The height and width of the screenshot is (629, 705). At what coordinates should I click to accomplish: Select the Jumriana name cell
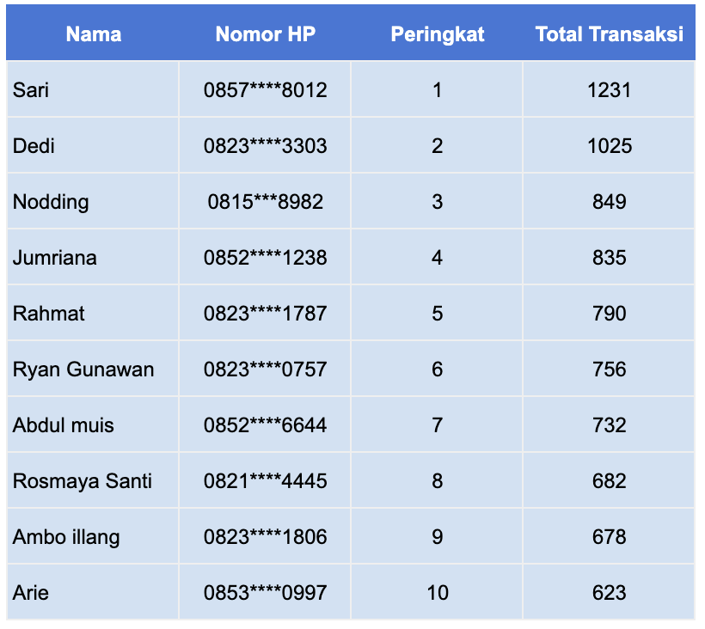93,258
